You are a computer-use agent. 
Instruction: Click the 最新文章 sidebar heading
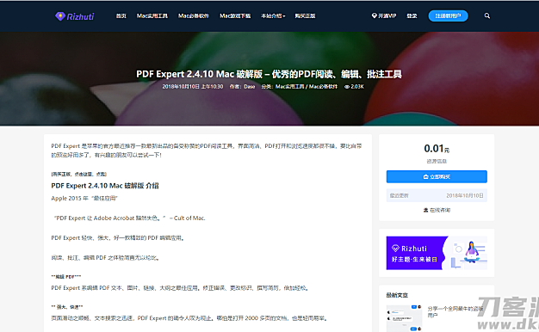397,295
